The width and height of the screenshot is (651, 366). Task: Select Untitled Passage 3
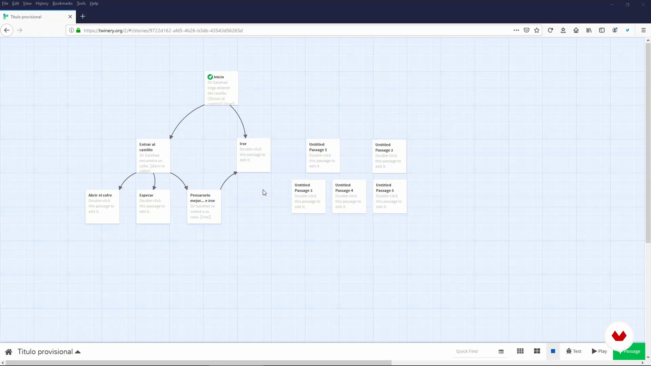coord(309,197)
